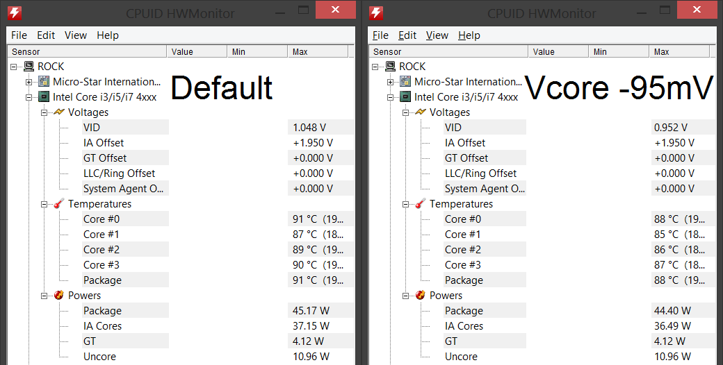This screenshot has height=365, width=723.
Task: Collapse the ROCK node in right window
Action: pyautogui.click(x=375, y=67)
